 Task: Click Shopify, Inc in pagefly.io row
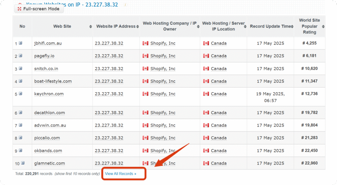tap(163, 56)
